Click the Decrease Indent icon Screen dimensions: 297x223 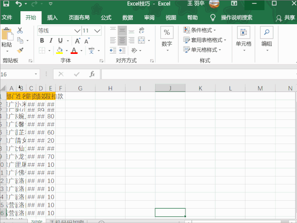point(113,50)
